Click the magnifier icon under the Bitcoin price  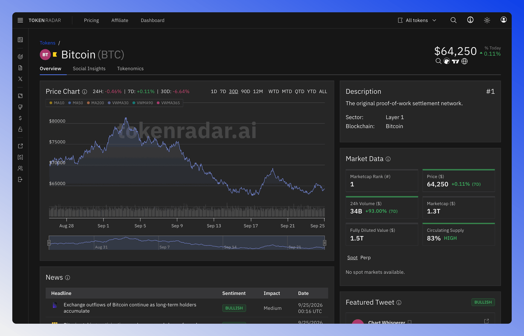click(x=438, y=61)
